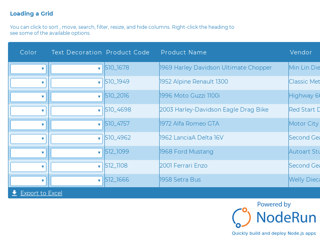The image size is (320, 240).
Task: Click the Product Code column header
Action: (128, 52)
